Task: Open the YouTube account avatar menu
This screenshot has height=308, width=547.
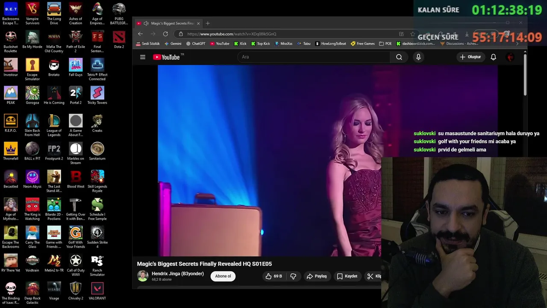Action: pos(510,57)
